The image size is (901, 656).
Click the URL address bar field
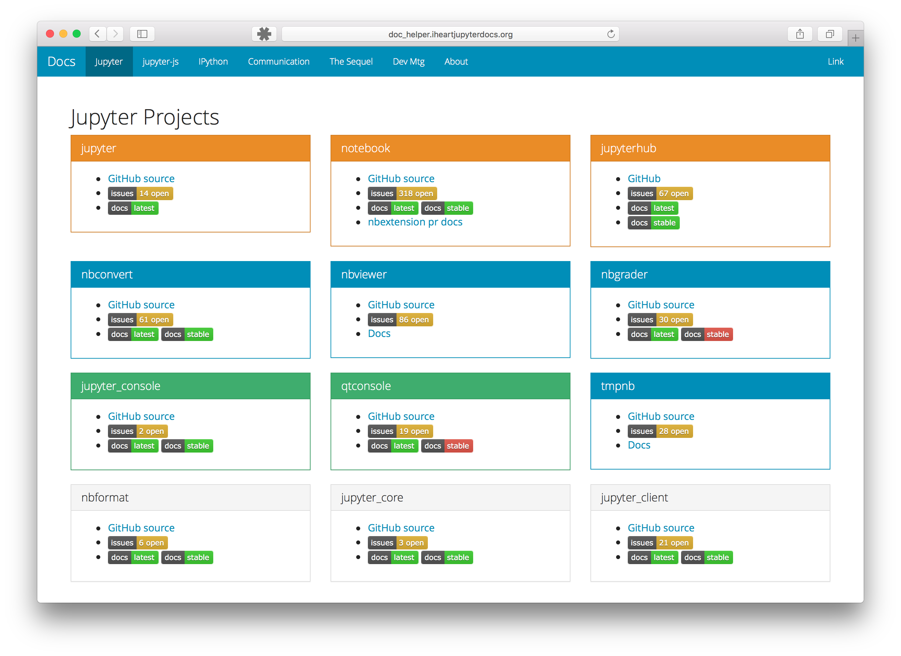click(450, 35)
